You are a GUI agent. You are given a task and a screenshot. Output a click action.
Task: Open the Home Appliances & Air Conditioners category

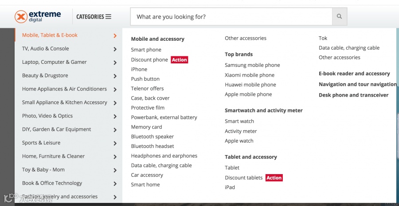coord(64,89)
